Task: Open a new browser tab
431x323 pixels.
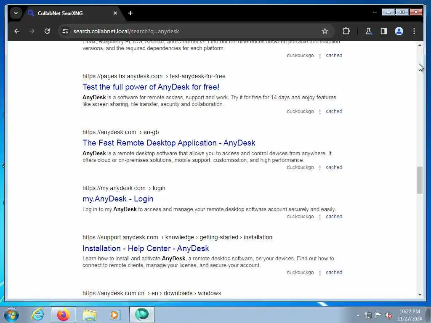Action: coord(130,13)
